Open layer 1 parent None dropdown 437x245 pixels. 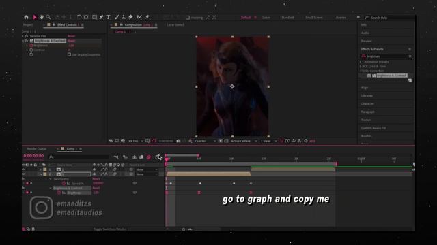(x=147, y=169)
